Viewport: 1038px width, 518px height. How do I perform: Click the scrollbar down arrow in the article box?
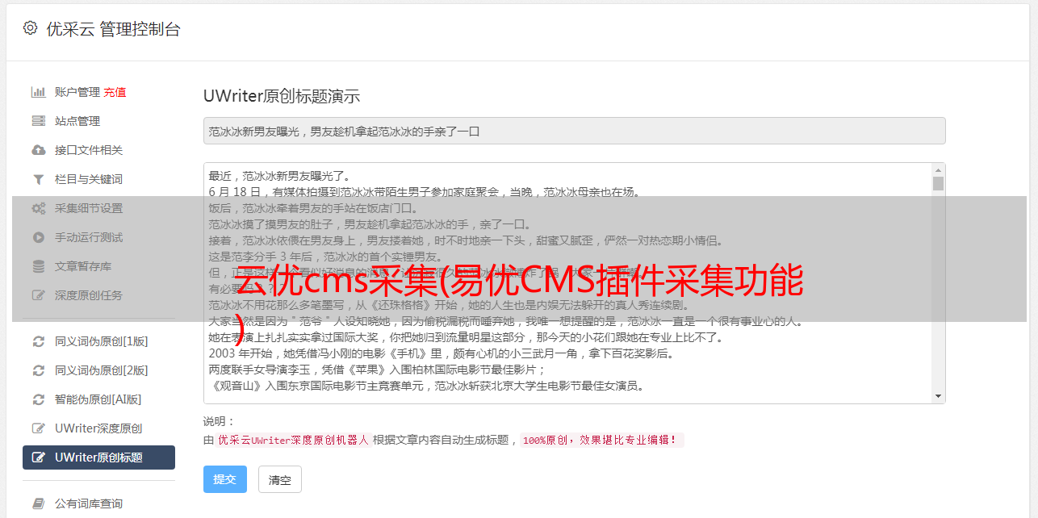938,396
